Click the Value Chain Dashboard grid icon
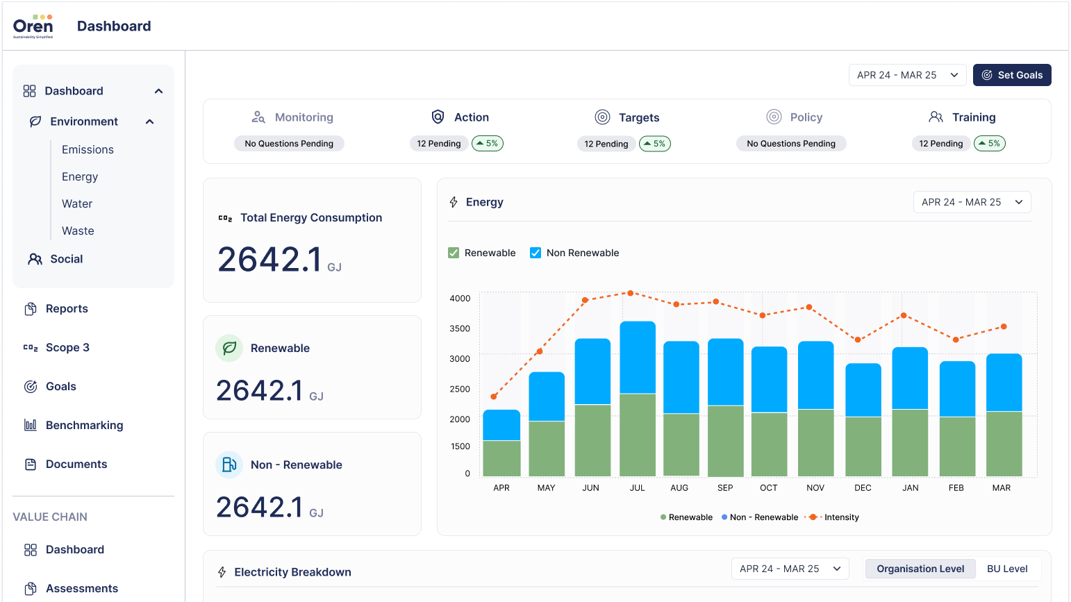 tap(31, 550)
